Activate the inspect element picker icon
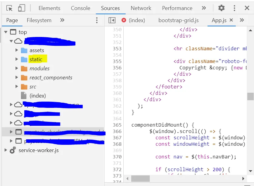This screenshot has height=186, width=254. pyautogui.click(x=9, y=8)
